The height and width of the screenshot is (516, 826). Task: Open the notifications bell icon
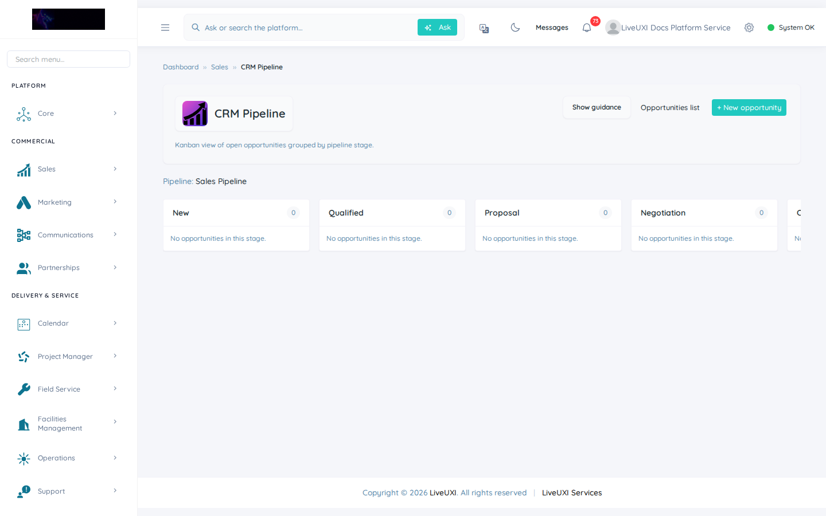(x=587, y=28)
